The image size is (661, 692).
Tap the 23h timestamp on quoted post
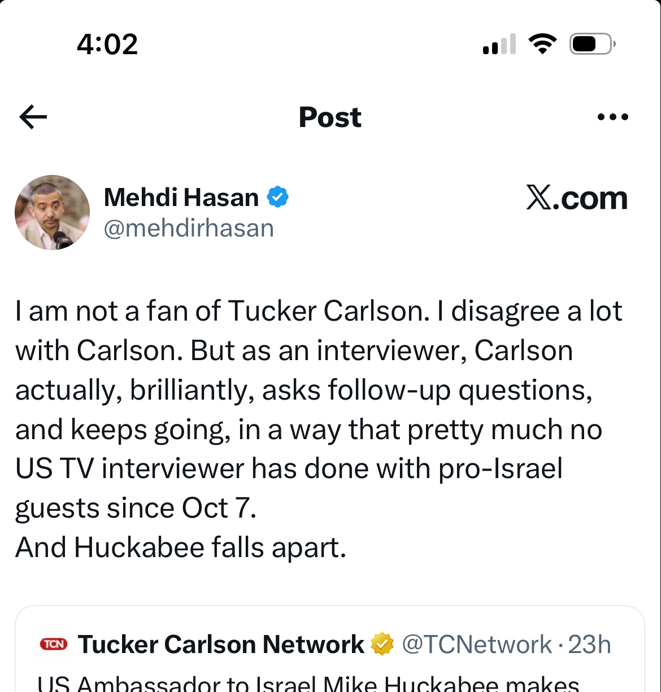589,645
